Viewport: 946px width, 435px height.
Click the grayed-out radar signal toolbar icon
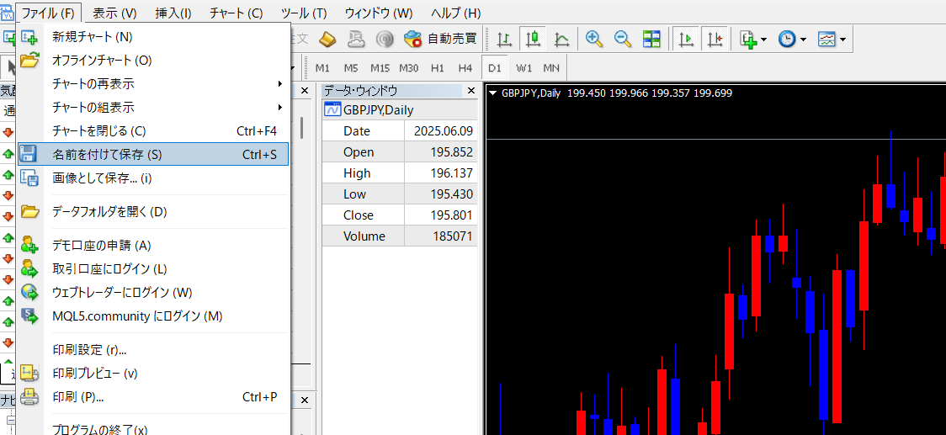385,40
